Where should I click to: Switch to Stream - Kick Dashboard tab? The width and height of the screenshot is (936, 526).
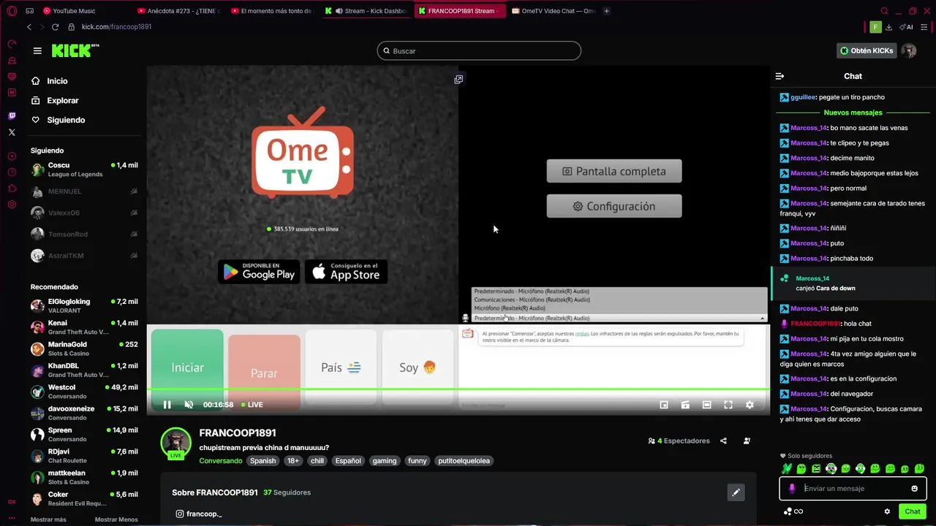point(366,11)
